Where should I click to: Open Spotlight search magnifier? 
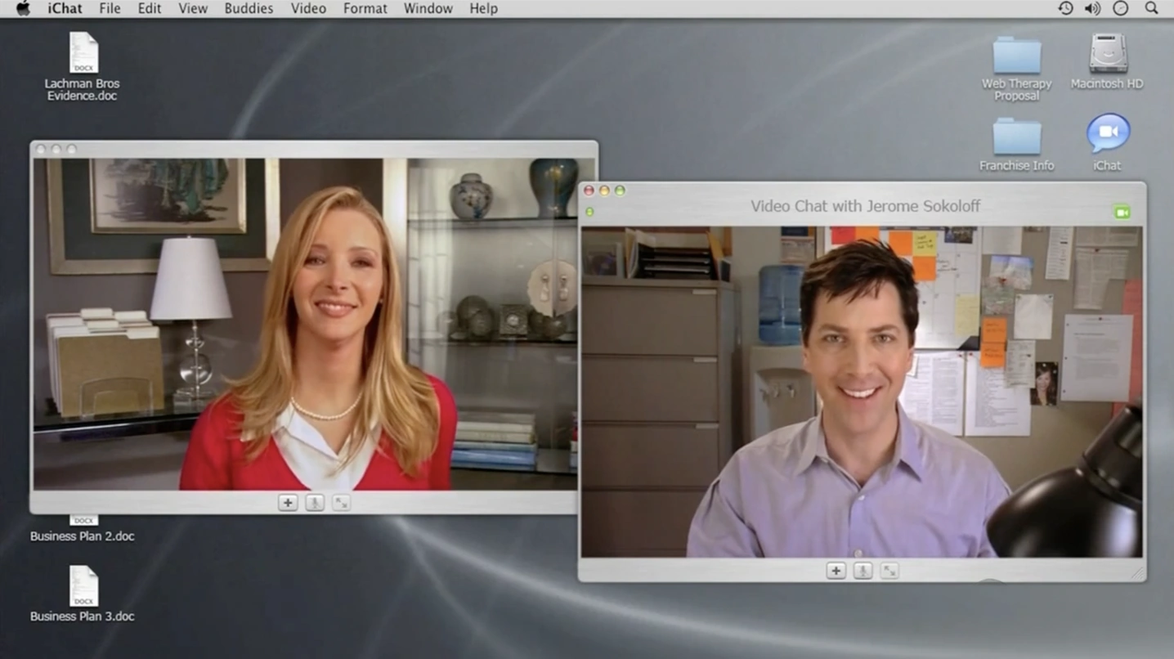(1151, 8)
